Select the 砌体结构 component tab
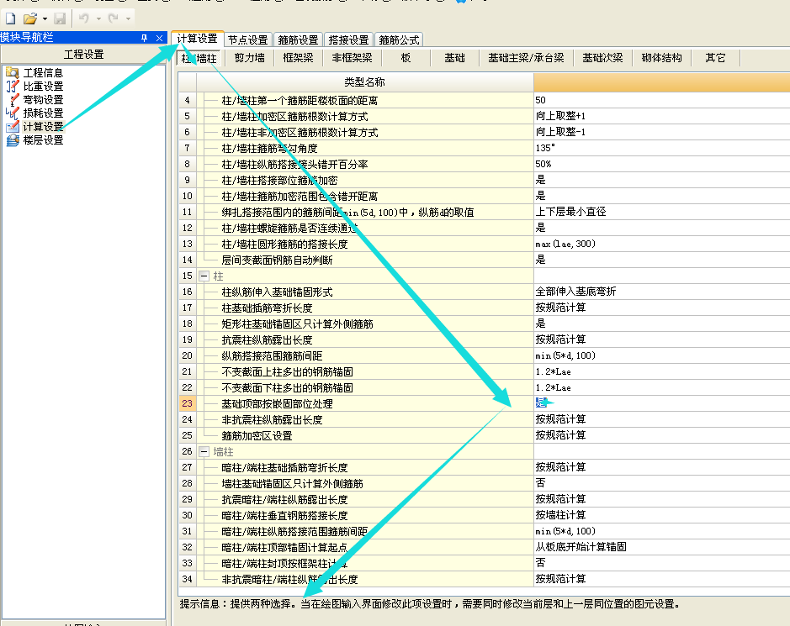Viewport: 790px width, 626px height. click(661, 58)
